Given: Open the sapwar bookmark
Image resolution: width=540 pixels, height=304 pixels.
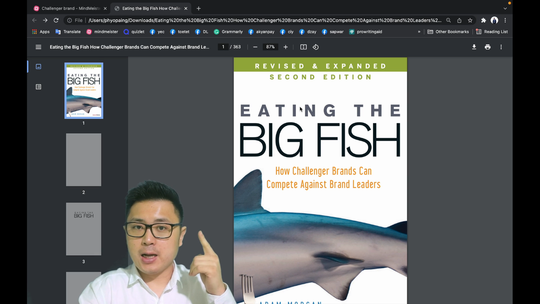Looking at the screenshot, I should coord(333,32).
